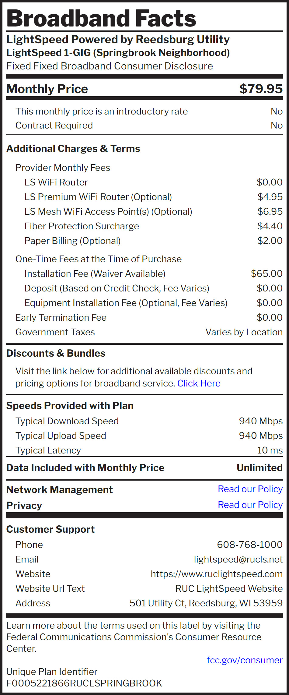
Task: Click the Unique Plan Identifier code F0005221866RUCLSPRINGBROOK
Action: [84, 683]
